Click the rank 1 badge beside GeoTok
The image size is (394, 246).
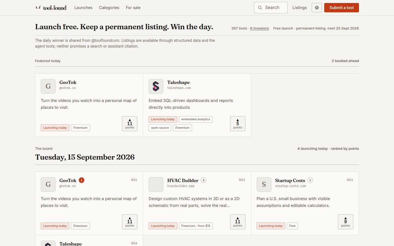(x=82, y=180)
